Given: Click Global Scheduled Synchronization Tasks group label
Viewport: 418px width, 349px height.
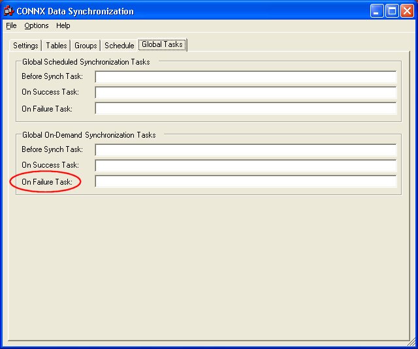Looking at the screenshot, I should click(86, 62).
